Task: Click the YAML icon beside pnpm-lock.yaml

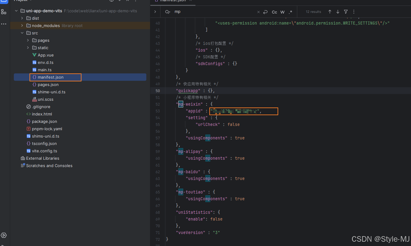Action: coord(29,129)
